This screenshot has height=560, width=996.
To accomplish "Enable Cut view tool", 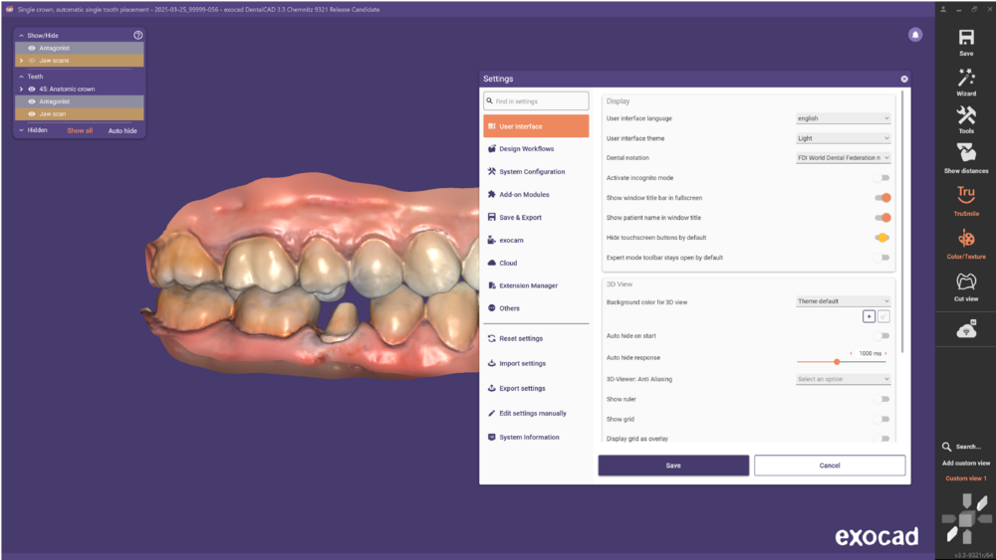I will point(966,280).
